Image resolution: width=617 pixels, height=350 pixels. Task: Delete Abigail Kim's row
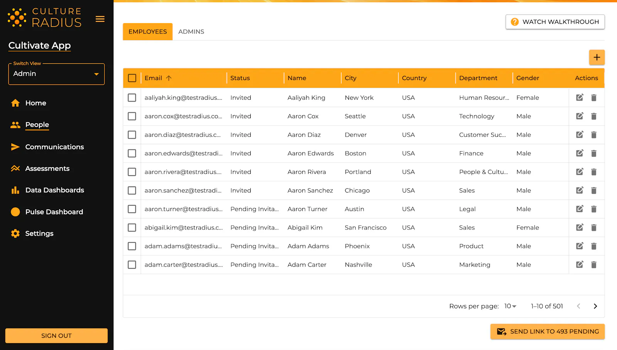tap(594, 228)
